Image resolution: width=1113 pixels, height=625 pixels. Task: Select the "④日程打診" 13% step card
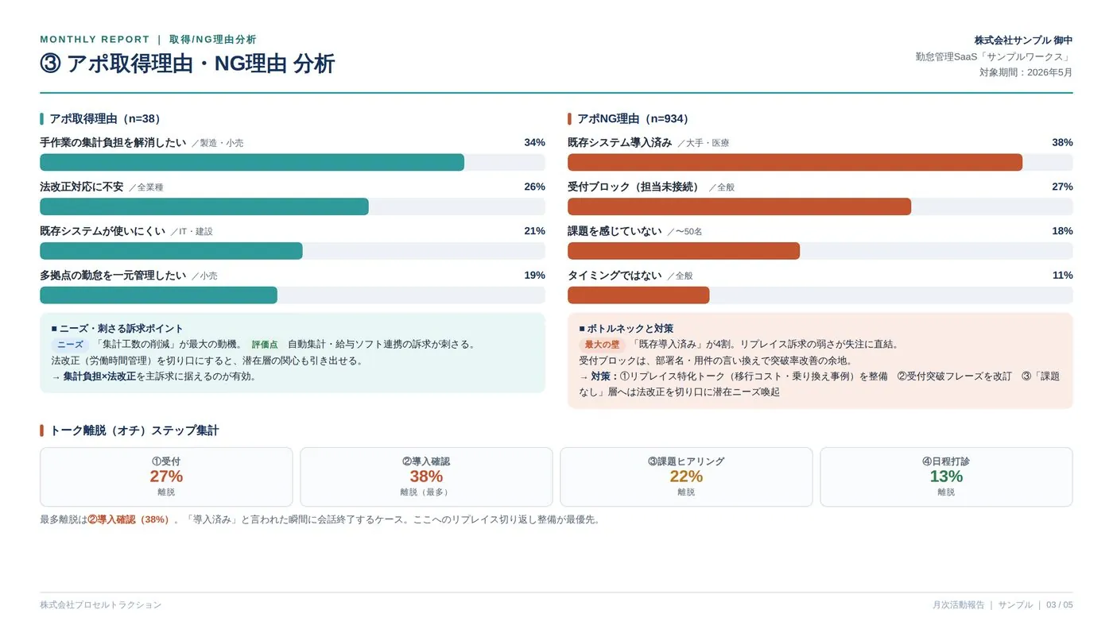(x=946, y=476)
